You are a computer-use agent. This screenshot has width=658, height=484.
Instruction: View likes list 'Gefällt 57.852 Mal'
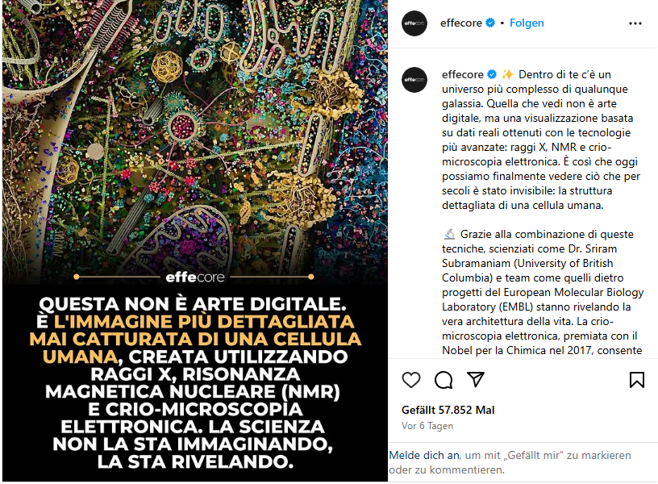pos(448,410)
